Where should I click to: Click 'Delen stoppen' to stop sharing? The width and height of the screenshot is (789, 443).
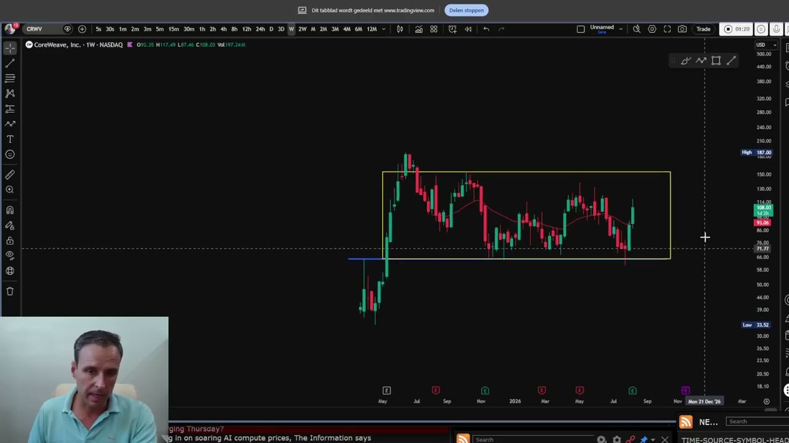coord(467,10)
